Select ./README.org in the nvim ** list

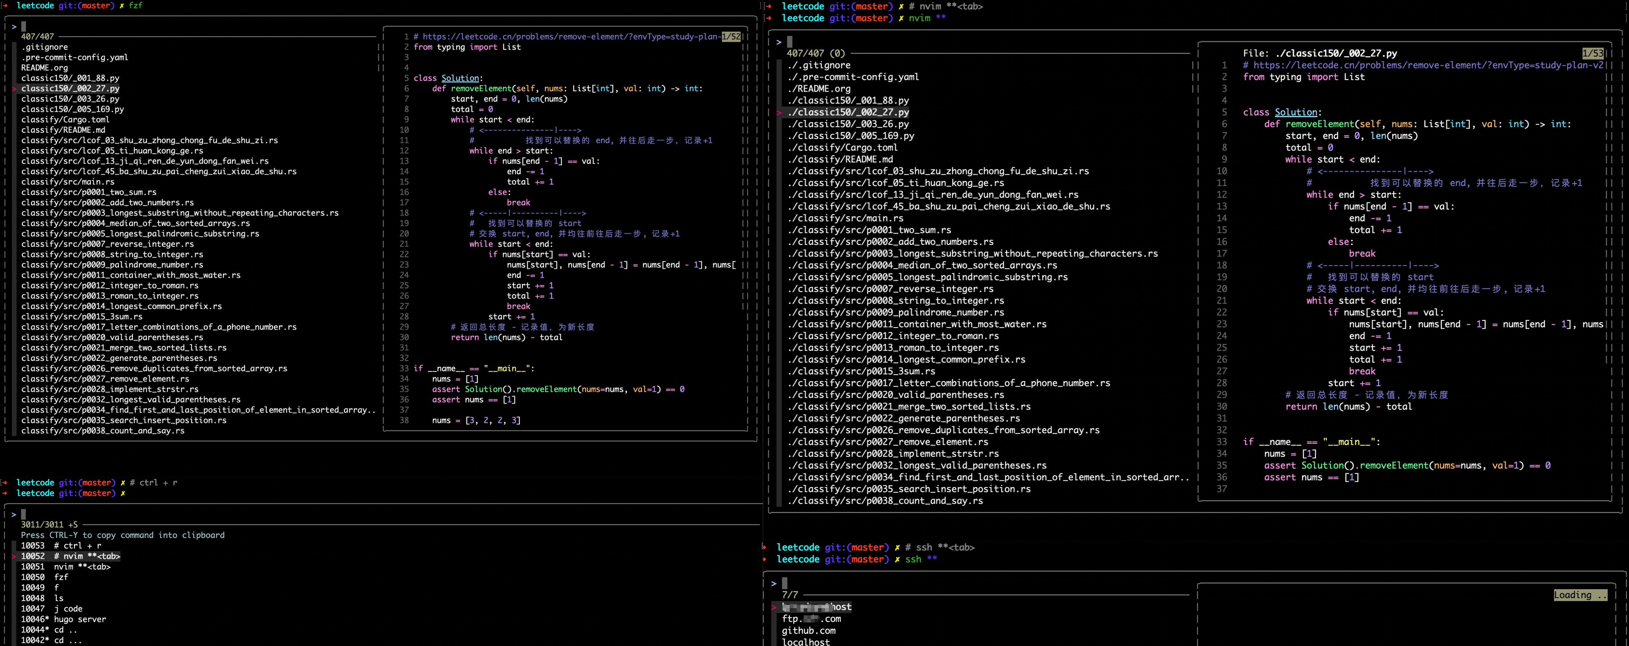(819, 88)
